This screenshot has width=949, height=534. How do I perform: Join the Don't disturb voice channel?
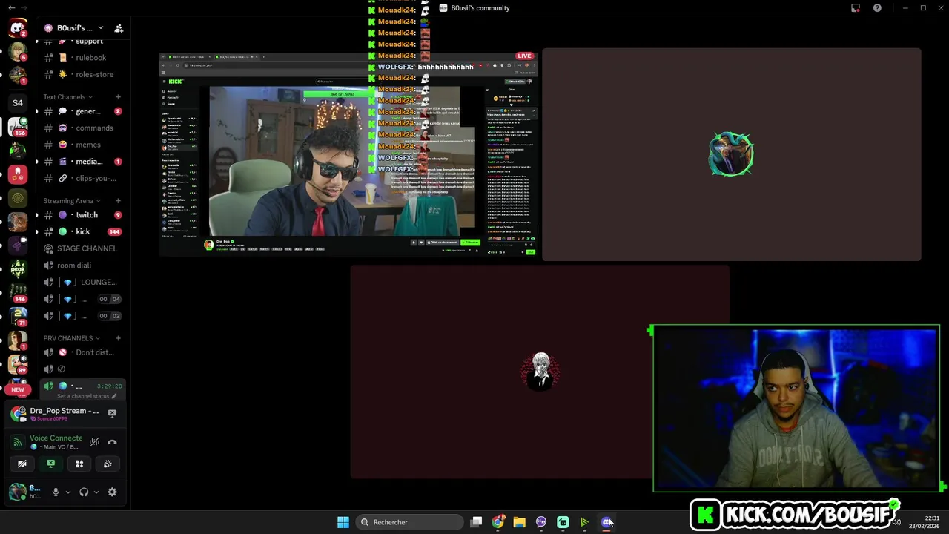coord(82,352)
